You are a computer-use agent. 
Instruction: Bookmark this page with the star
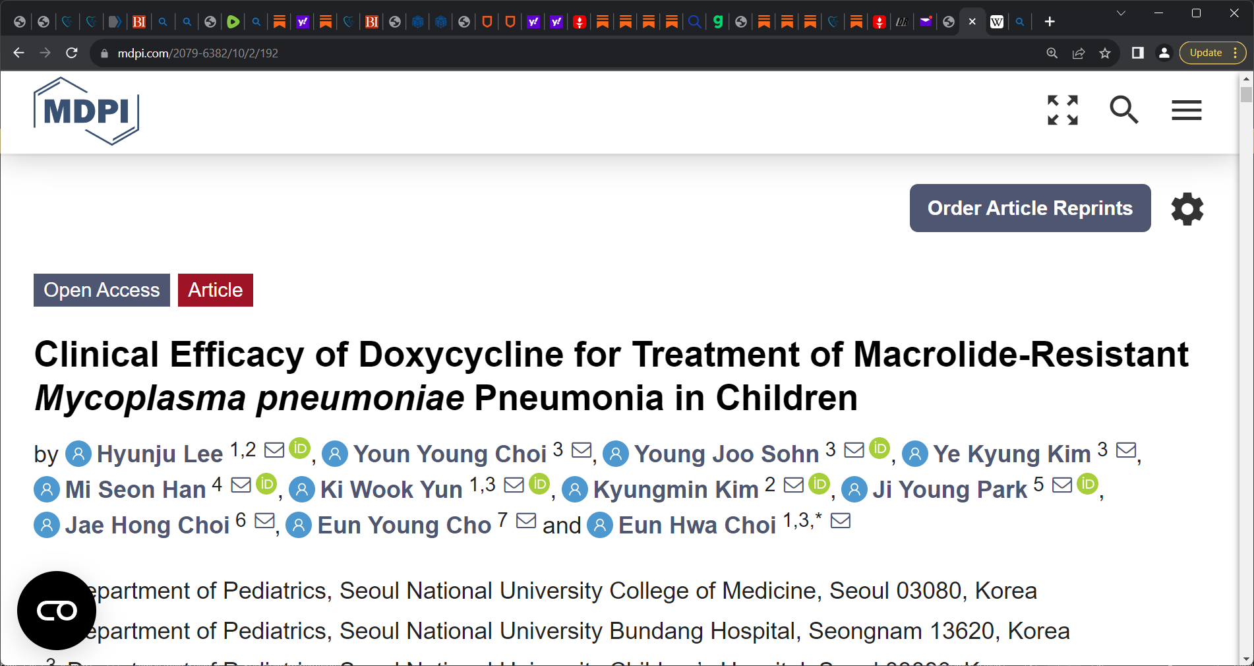click(1104, 53)
